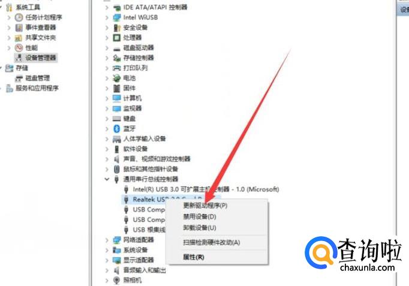Click the Processor (处理器) chip icon

[116, 38]
